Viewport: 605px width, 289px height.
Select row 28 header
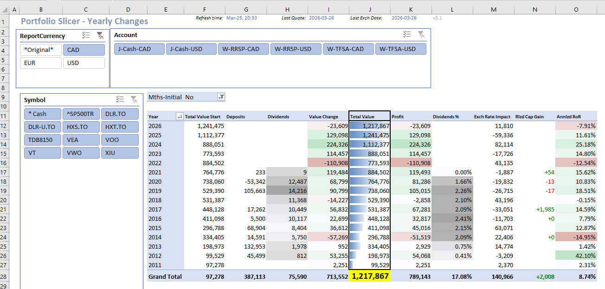[x=4, y=276]
